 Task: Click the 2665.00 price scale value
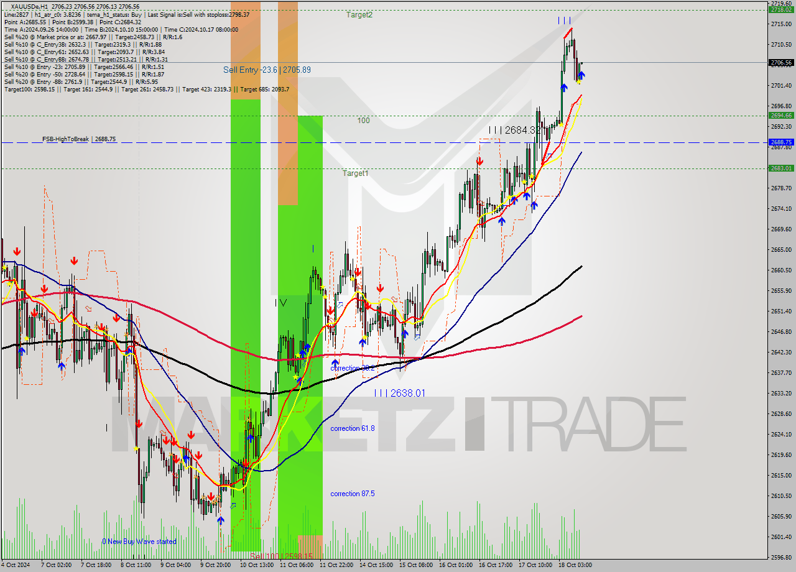[781, 250]
